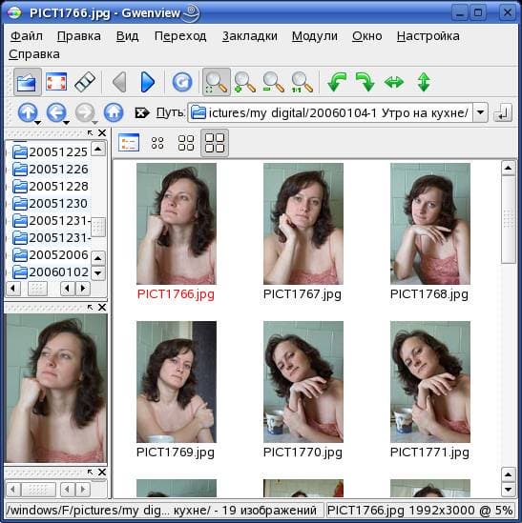Image resolution: width=522 pixels, height=523 pixels.
Task: Open the Настройка menu
Action: pos(428,36)
